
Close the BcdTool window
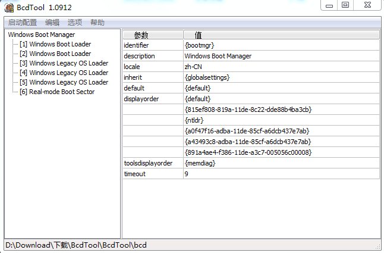coord(367,5)
